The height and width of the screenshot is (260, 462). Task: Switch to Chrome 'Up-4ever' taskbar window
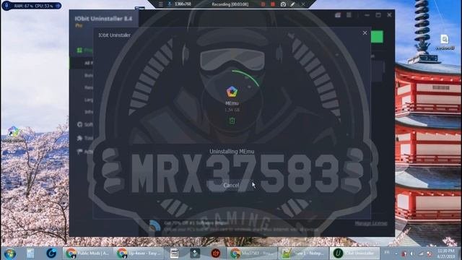[x=139, y=253]
